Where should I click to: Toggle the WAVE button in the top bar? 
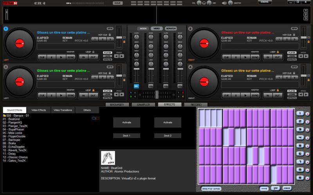[x=117, y=3]
